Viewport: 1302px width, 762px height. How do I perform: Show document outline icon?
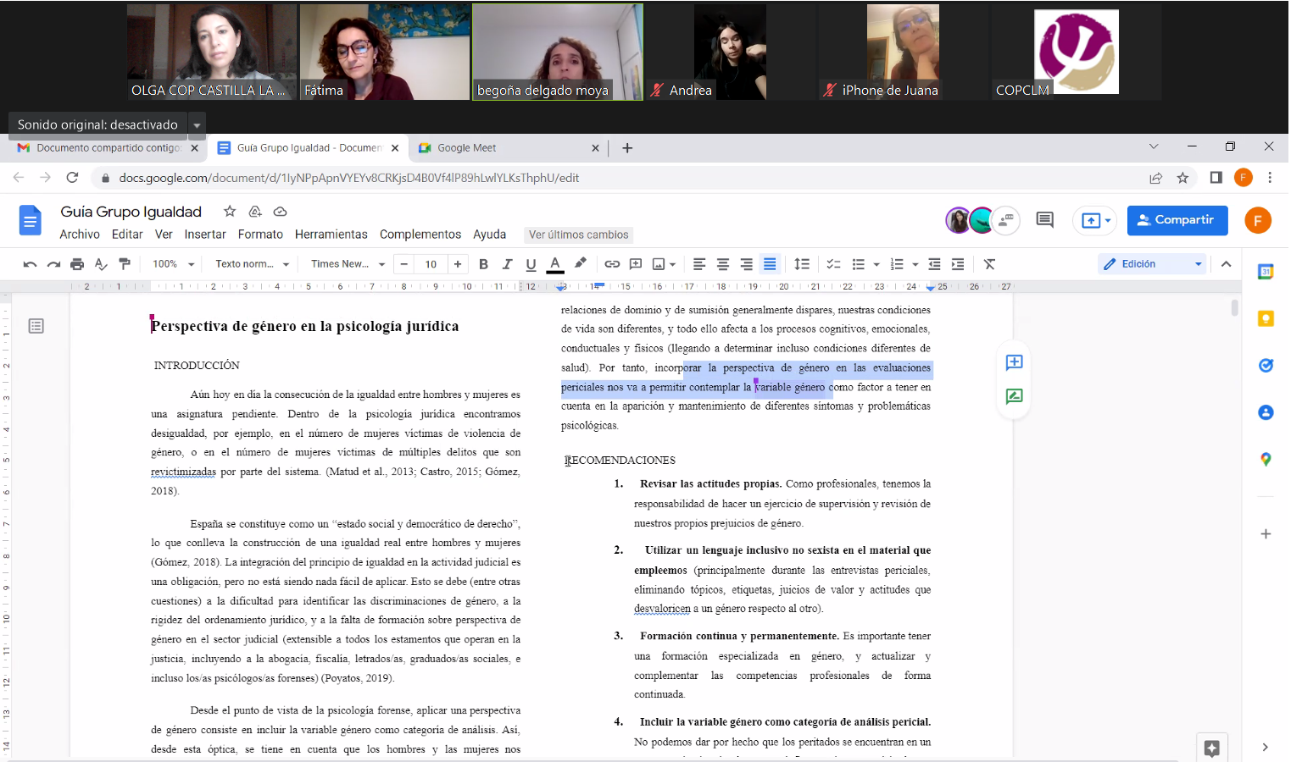36,326
